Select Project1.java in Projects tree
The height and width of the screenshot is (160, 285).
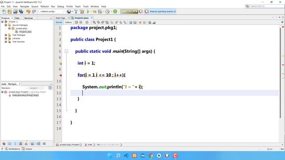tap(25, 32)
